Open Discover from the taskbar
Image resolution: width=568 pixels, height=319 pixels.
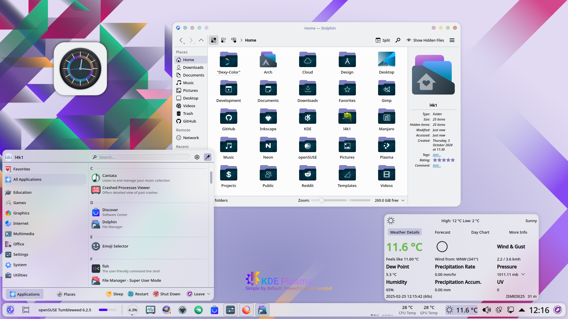pyautogui.click(x=214, y=310)
